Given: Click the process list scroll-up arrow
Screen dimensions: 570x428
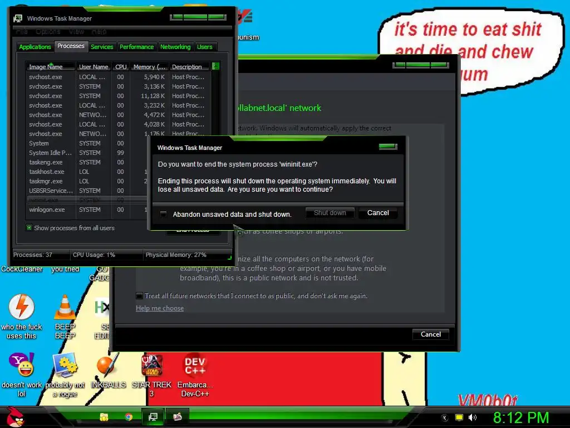Looking at the screenshot, I should tap(215, 66).
